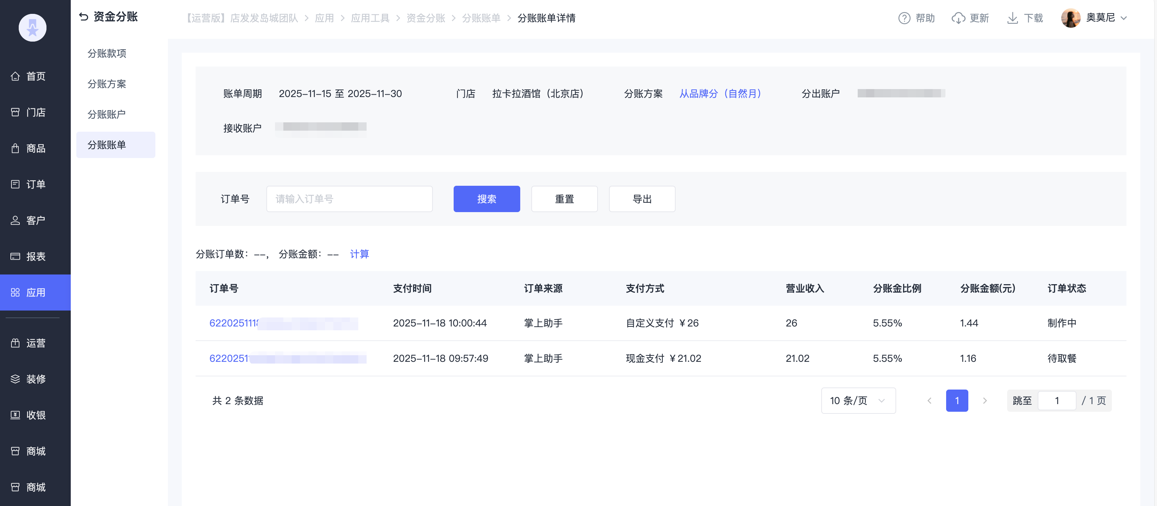The height and width of the screenshot is (506, 1157).
Task: Select 分账账户 in the submenu
Action: (x=107, y=114)
